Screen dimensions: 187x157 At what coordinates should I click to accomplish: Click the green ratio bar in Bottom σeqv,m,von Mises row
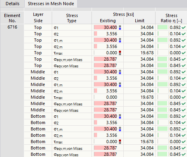(162, 148)
